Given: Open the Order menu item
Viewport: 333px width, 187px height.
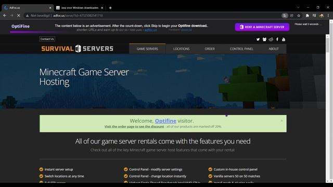Looking at the screenshot, I should 210,49.
